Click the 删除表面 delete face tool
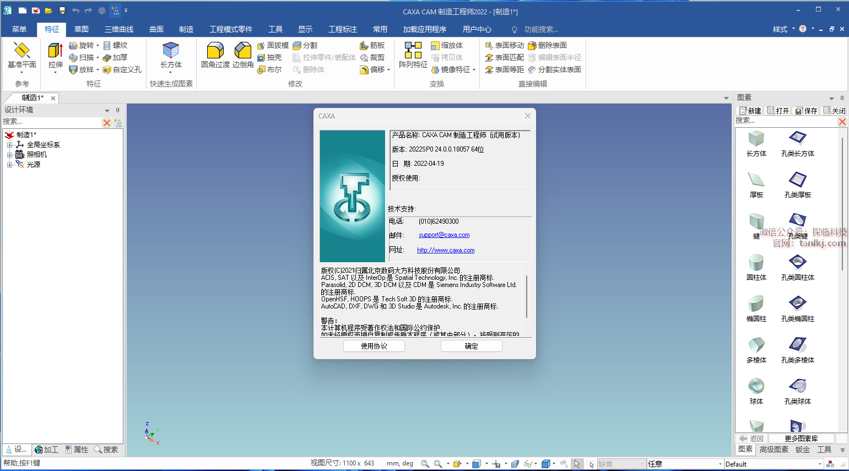Screen dimensions: 849x471 (547, 46)
